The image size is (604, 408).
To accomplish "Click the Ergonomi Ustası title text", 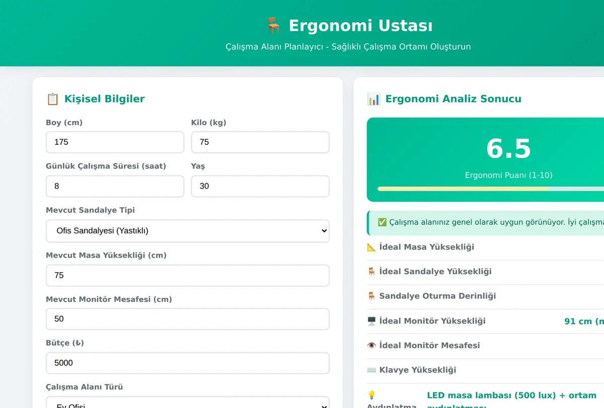I will click(360, 26).
